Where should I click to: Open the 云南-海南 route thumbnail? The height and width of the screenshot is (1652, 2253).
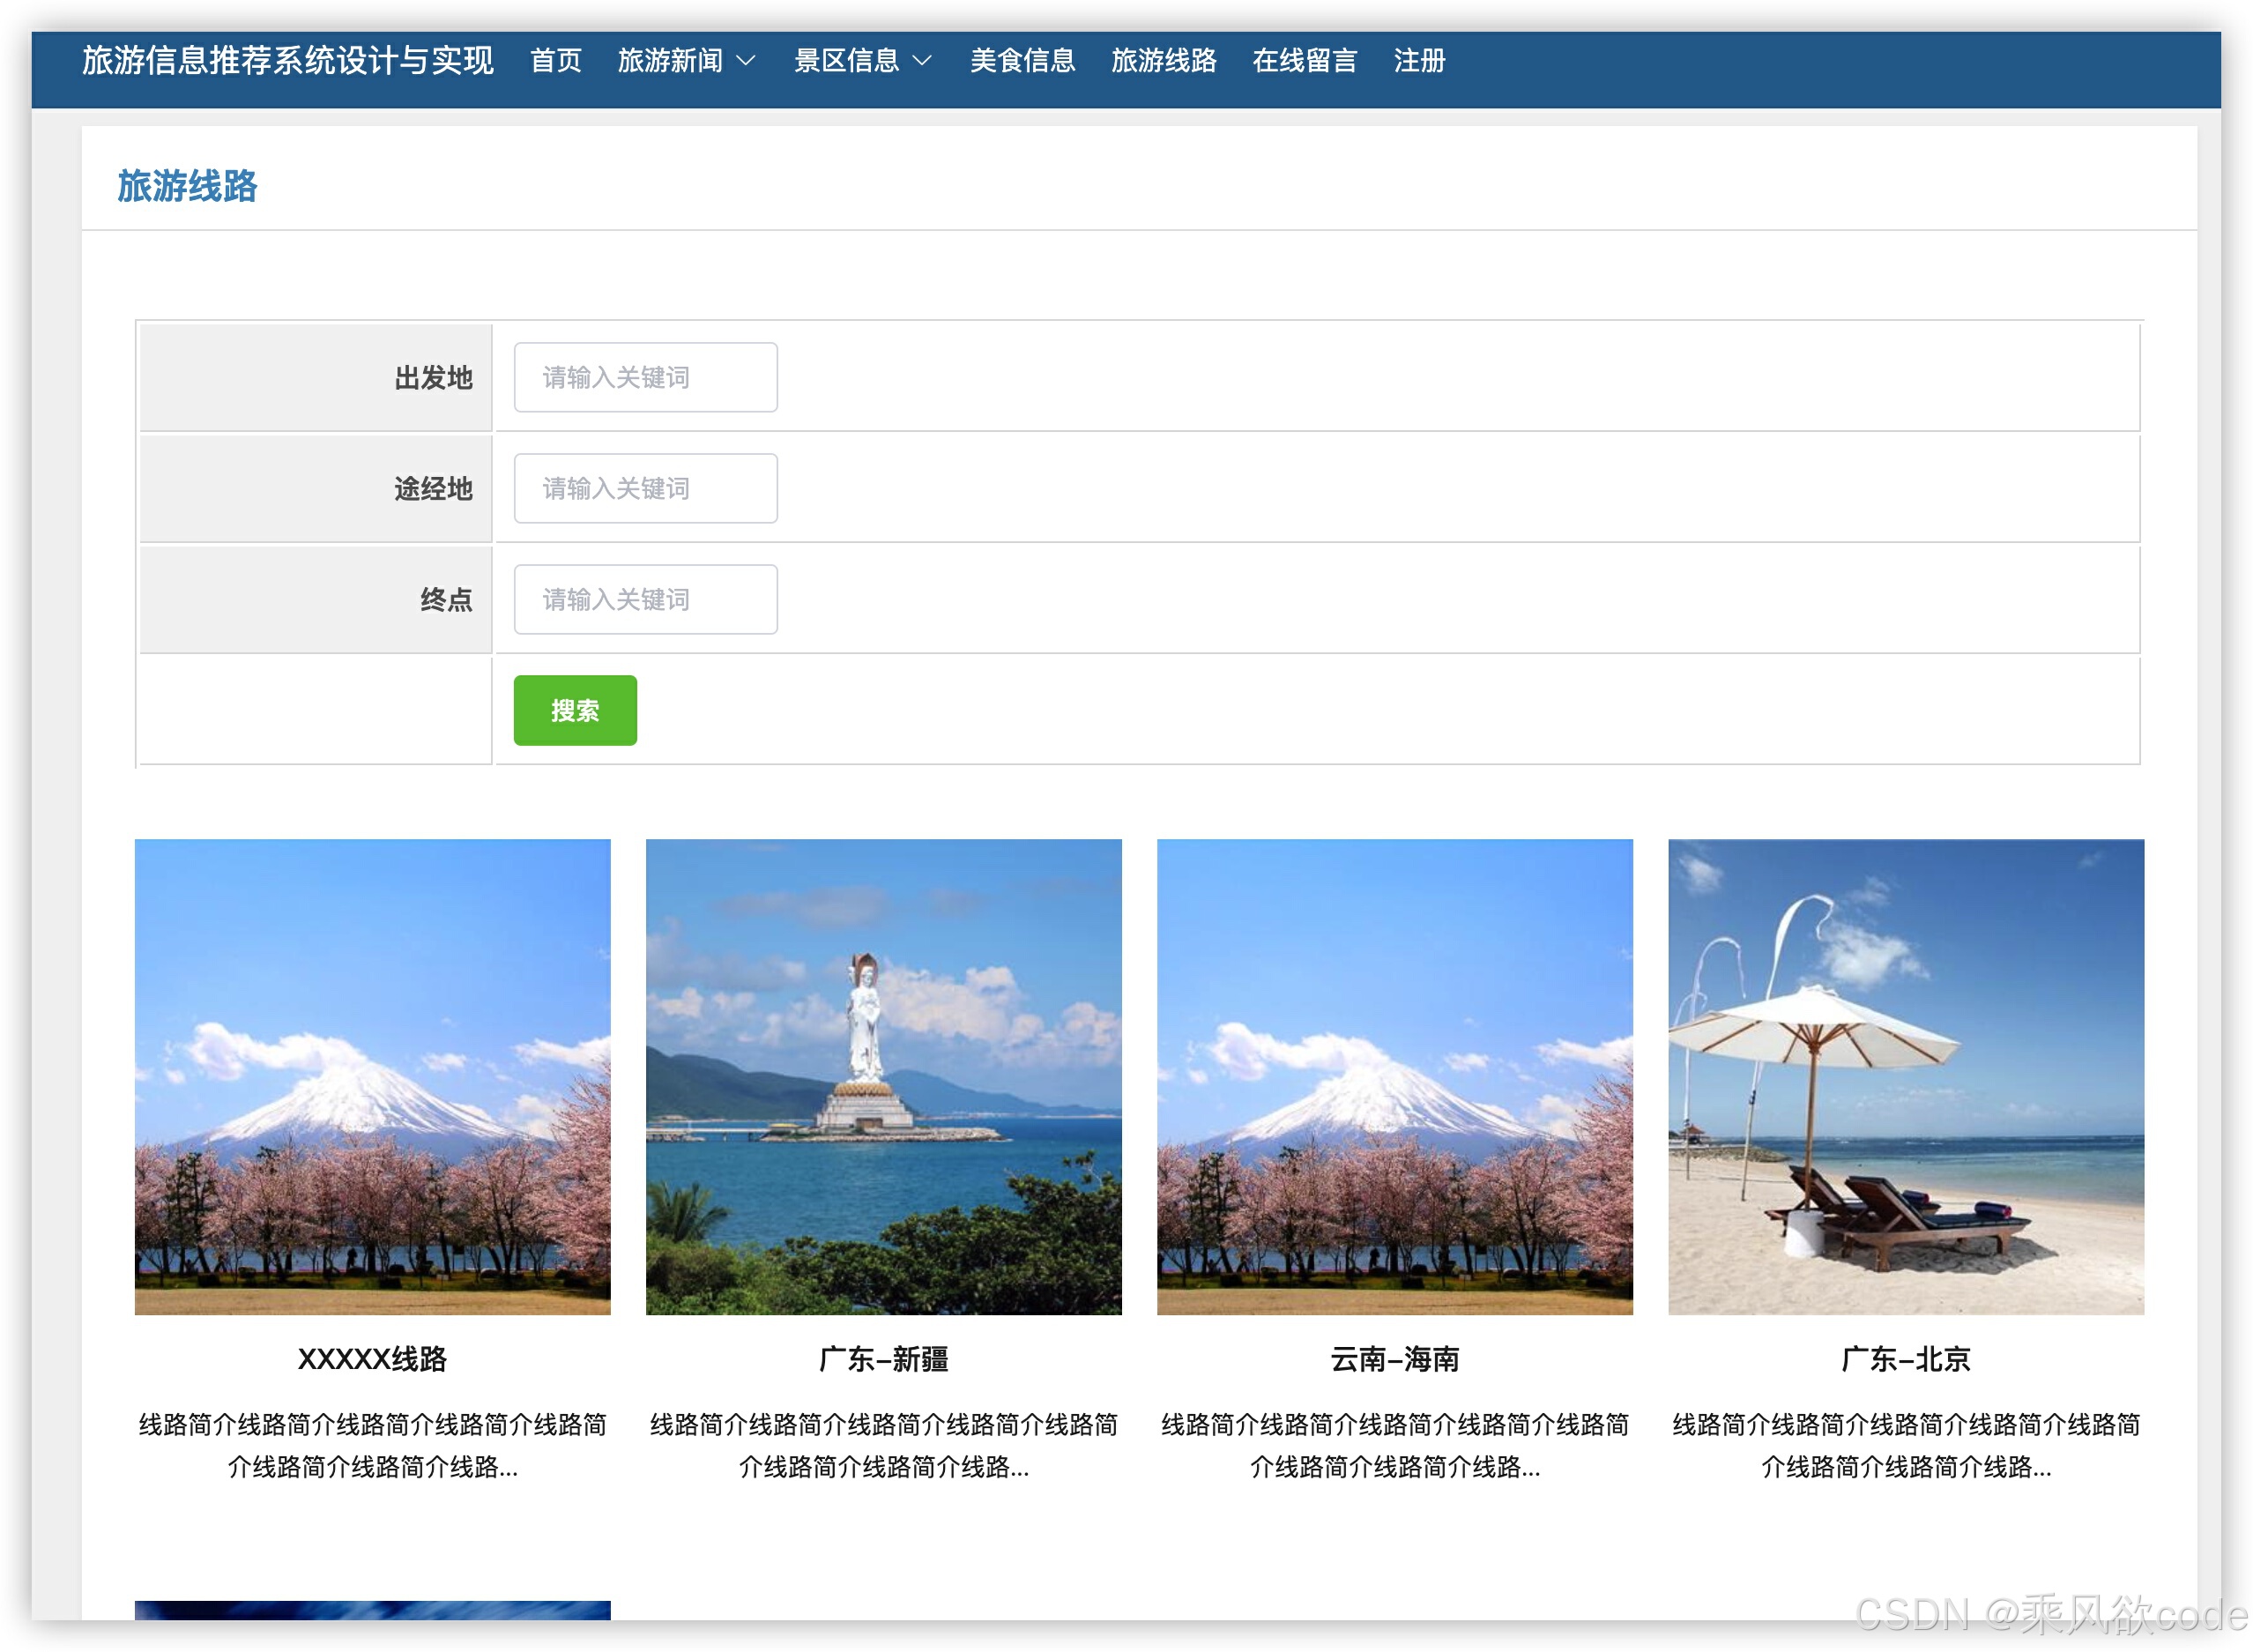point(1394,1077)
